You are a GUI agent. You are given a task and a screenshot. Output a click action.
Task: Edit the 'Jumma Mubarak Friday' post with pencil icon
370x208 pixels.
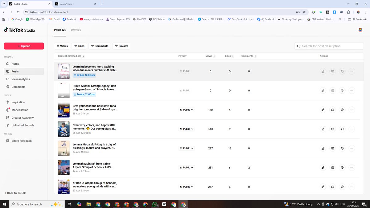(323, 148)
